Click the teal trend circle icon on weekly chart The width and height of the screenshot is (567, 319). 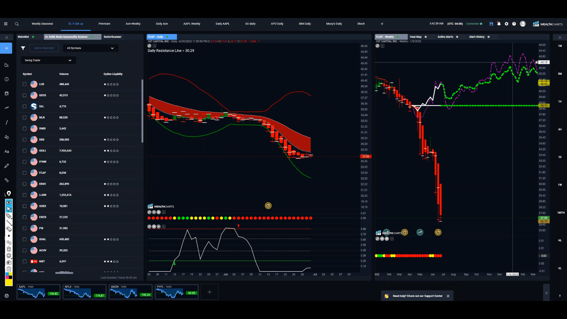pyautogui.click(x=420, y=232)
